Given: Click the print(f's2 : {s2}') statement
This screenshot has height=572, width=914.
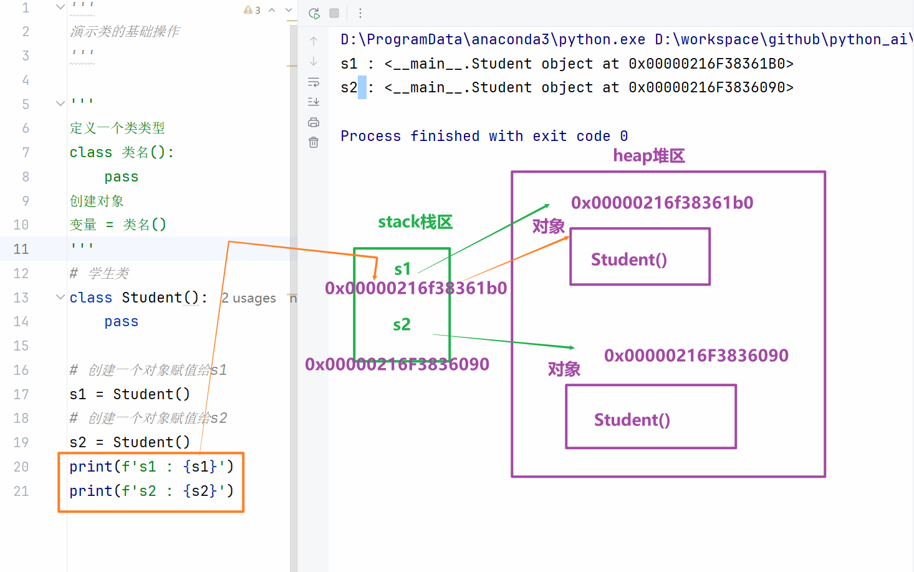Looking at the screenshot, I should 152,491.
